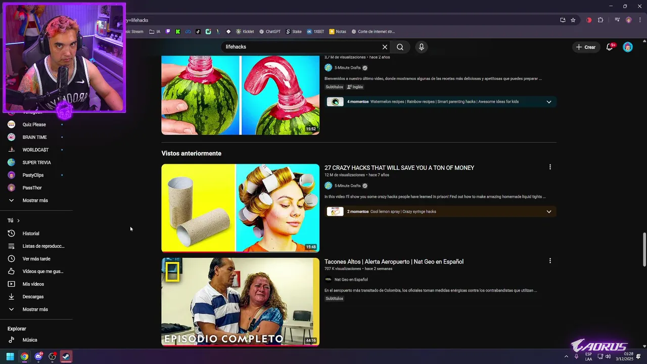Viewport: 647px width, 364px height.
Task: Open Discord from taskbar
Action: pos(38,356)
